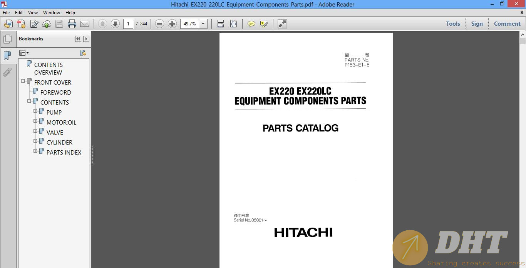Select the Highlight text tool icon
This screenshot has width=526, height=268.
click(x=264, y=24)
